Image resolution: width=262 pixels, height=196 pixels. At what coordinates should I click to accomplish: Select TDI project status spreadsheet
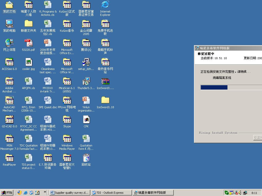(28, 162)
